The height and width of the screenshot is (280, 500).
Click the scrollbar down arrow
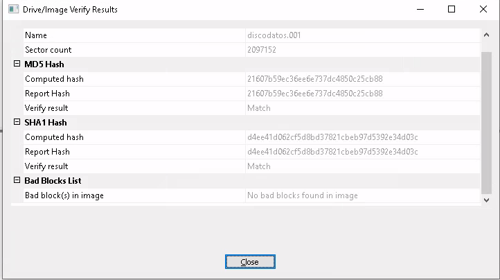[486, 200]
